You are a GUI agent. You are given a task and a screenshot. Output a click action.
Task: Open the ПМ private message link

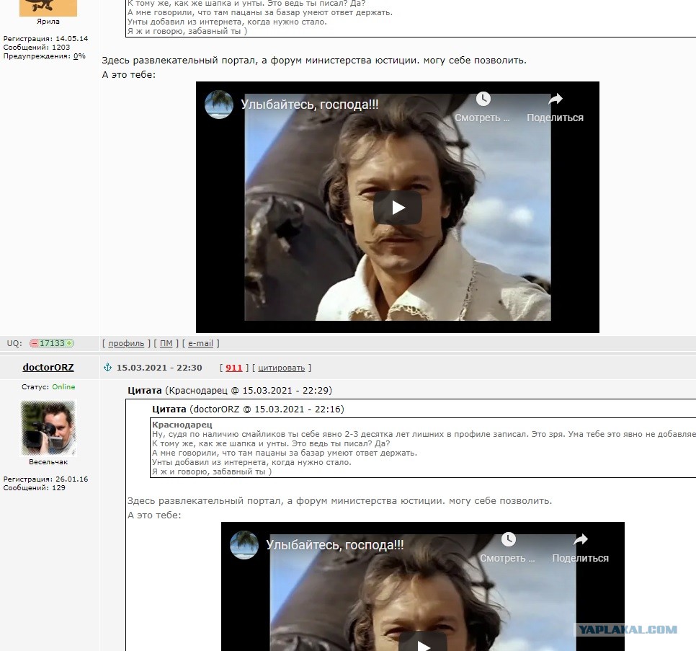pyautogui.click(x=166, y=343)
